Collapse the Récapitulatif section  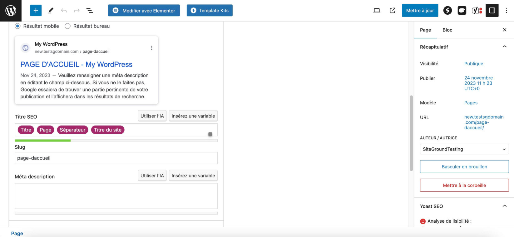tap(504, 47)
